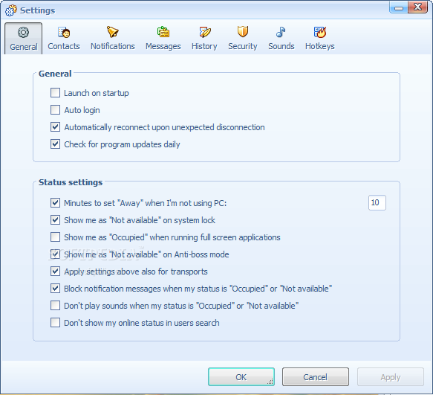Uncheck Block notification messages checkbox
The width and height of the screenshot is (433, 395).
point(55,289)
